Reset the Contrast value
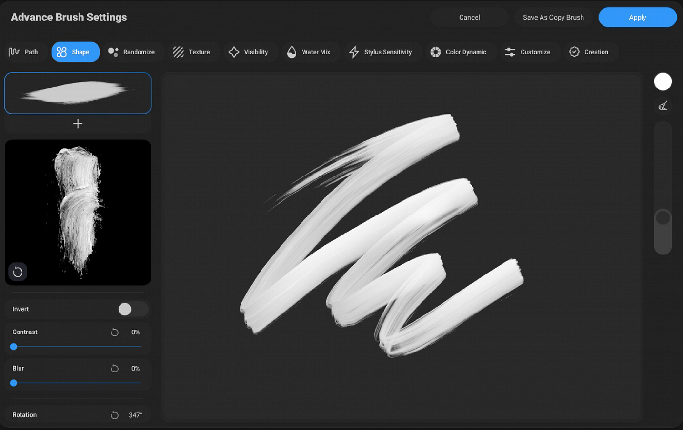This screenshot has width=683, height=430. point(115,332)
